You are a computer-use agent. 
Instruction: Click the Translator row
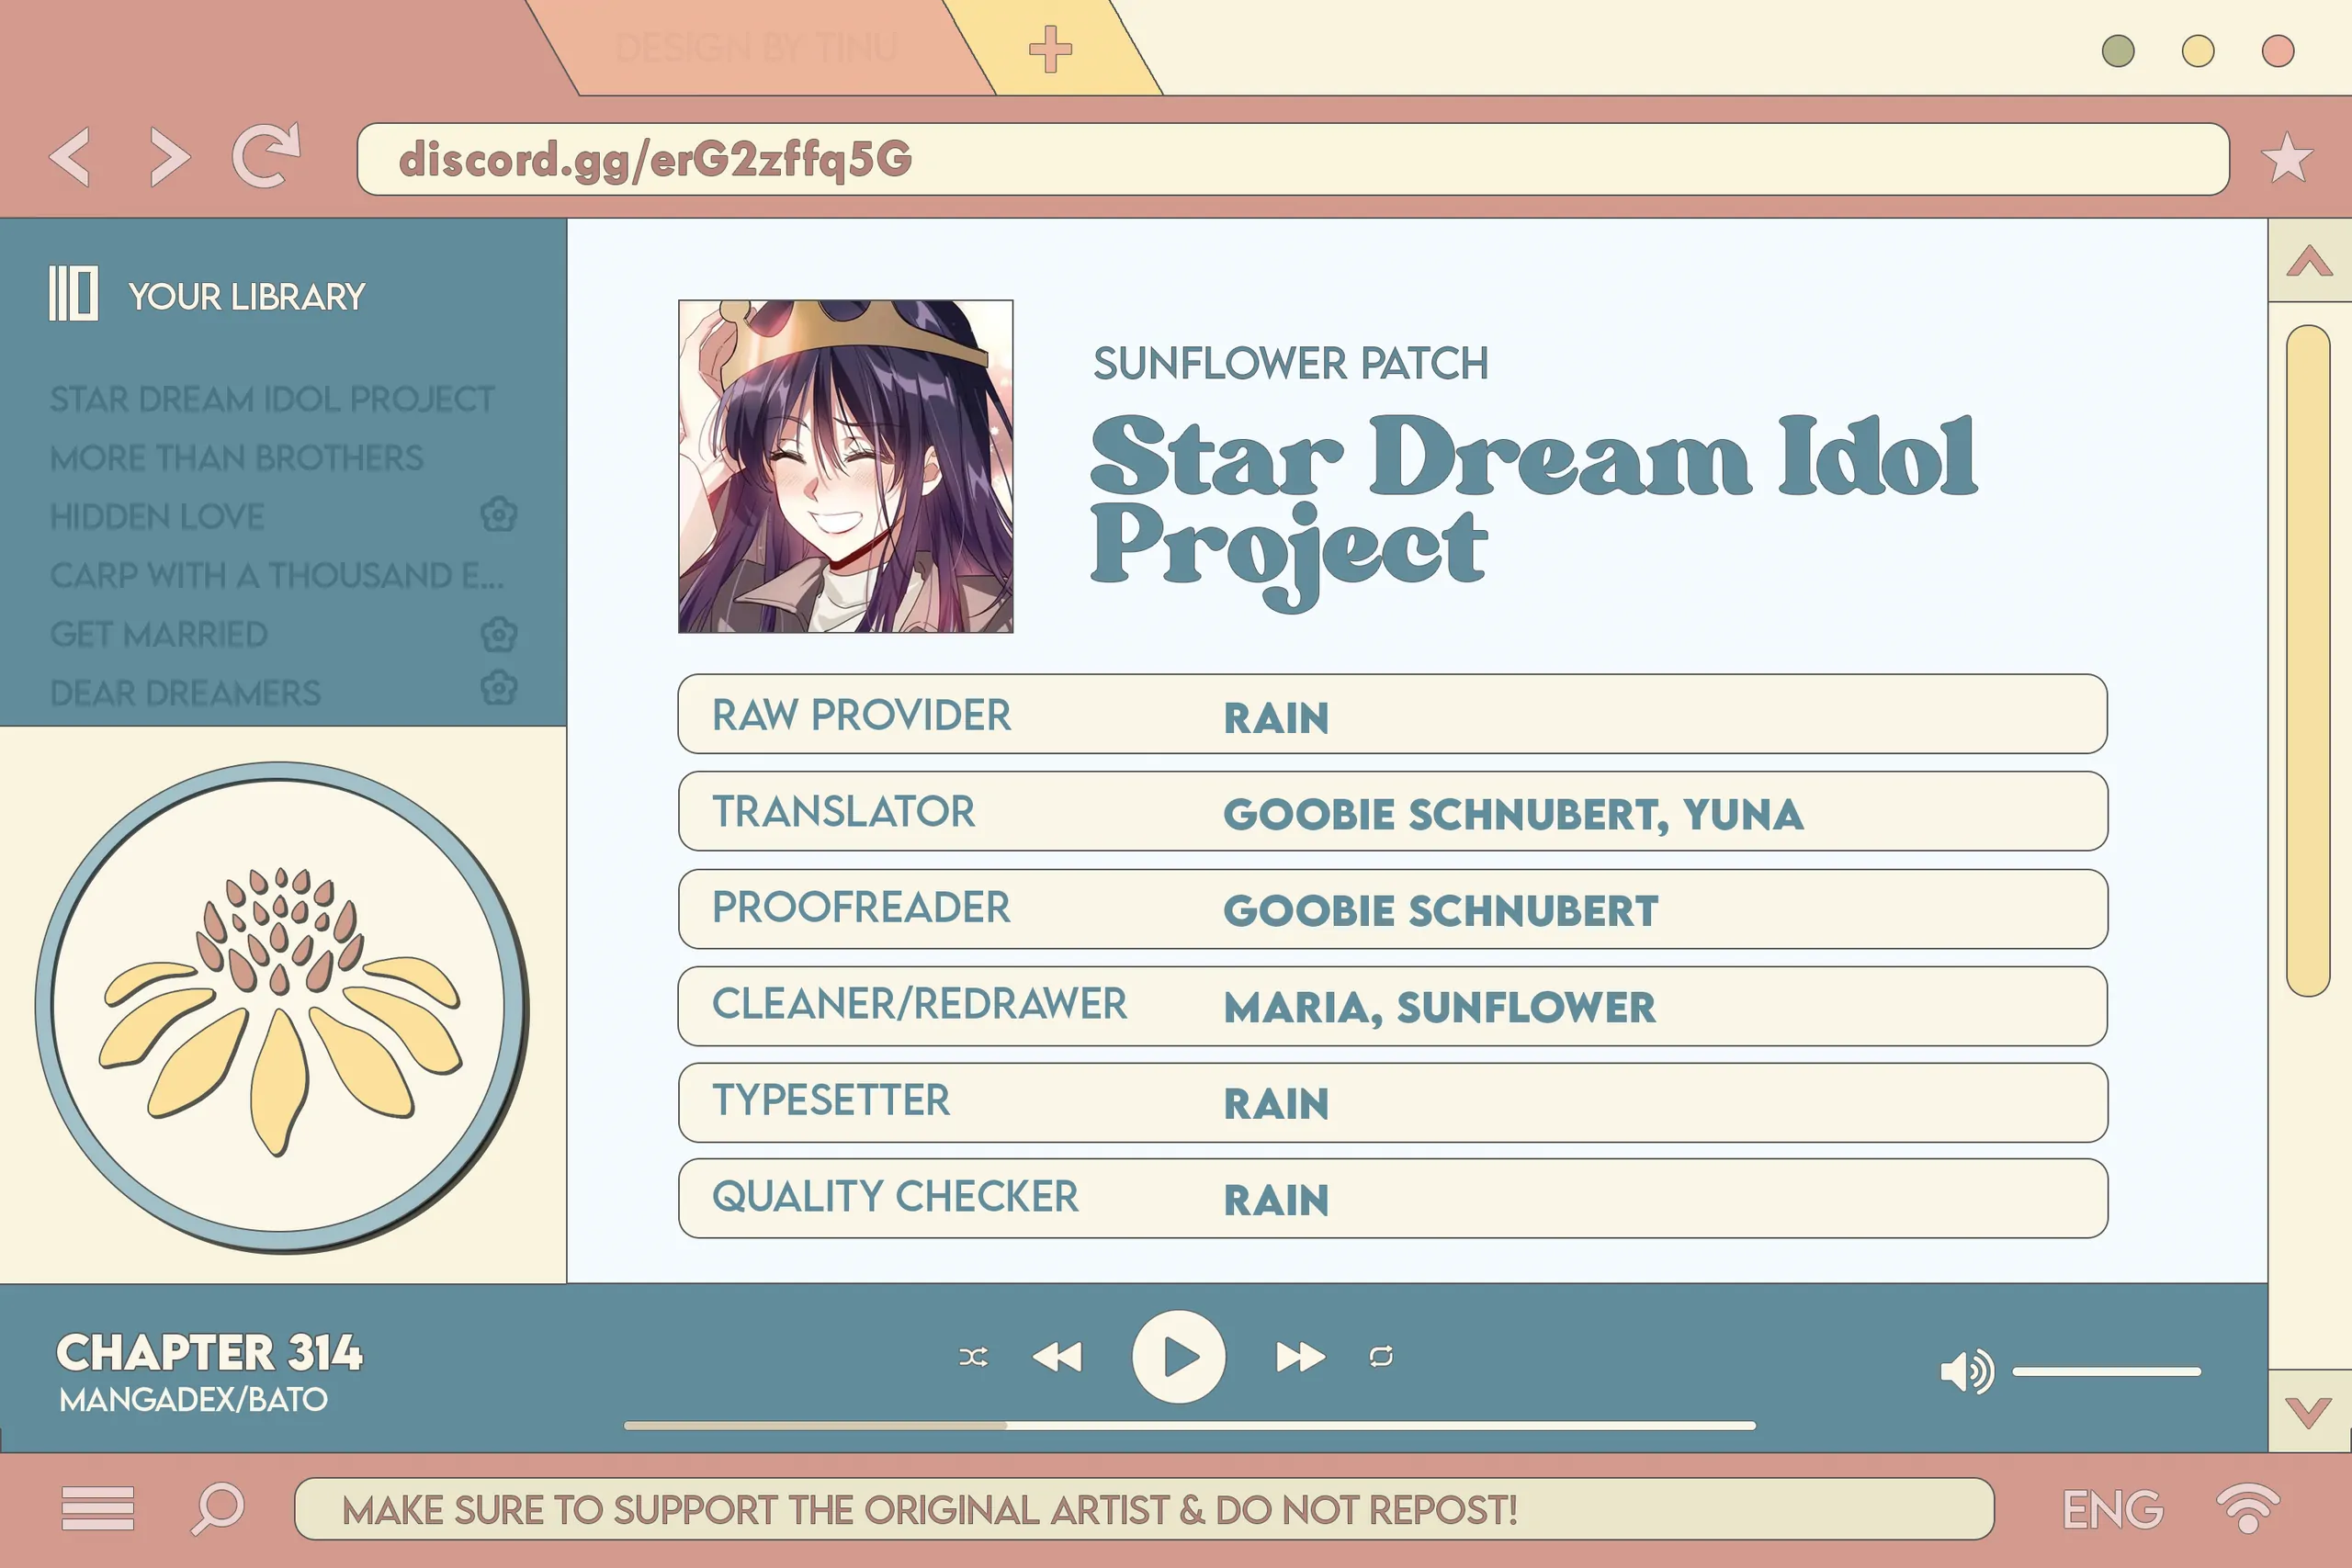1392,811
